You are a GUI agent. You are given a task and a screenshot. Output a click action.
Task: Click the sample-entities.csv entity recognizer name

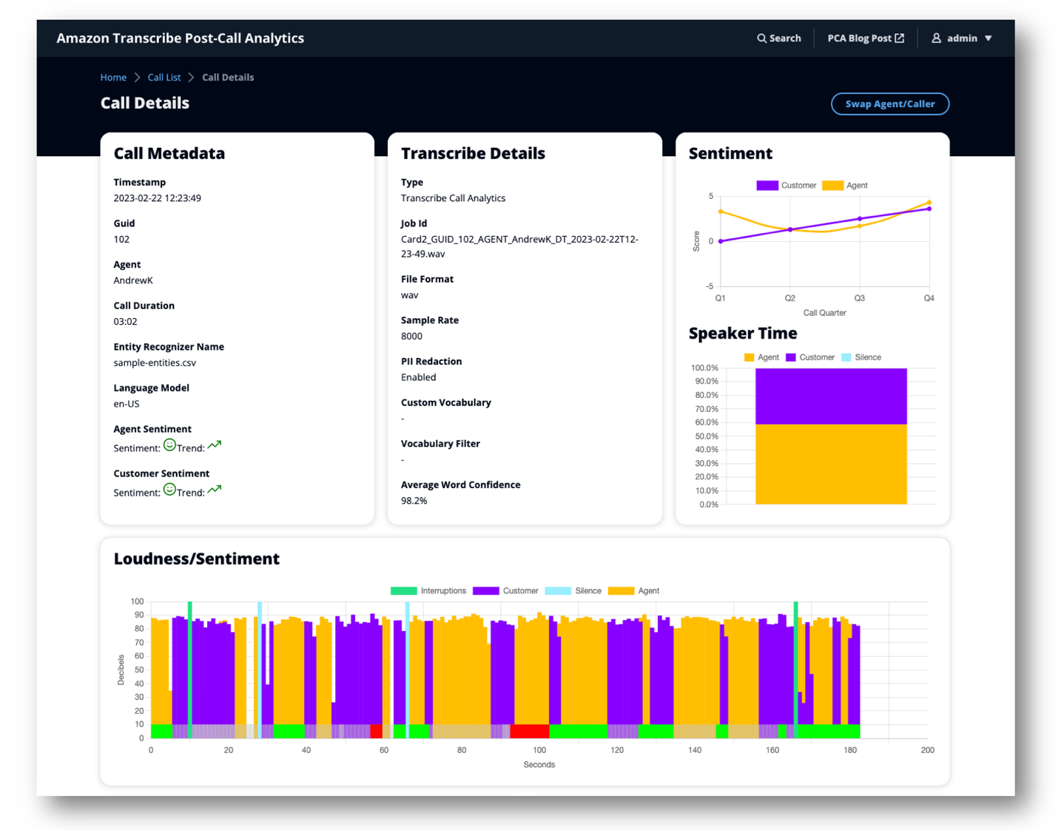(155, 363)
